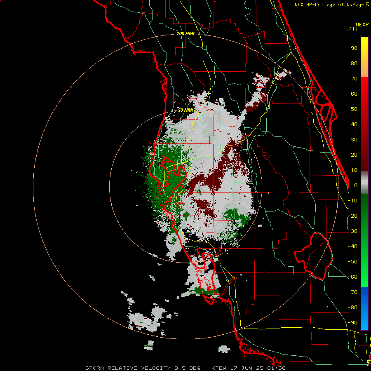Click the -40 scale label

coord(352,247)
